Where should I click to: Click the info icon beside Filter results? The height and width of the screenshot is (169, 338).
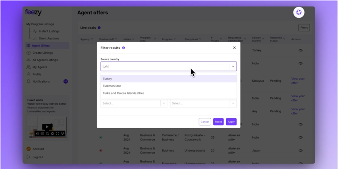pyautogui.click(x=124, y=48)
